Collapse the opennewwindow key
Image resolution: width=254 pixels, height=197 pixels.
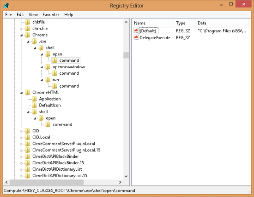[x=42, y=67]
